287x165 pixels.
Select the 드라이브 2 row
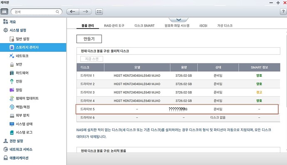[178, 84]
